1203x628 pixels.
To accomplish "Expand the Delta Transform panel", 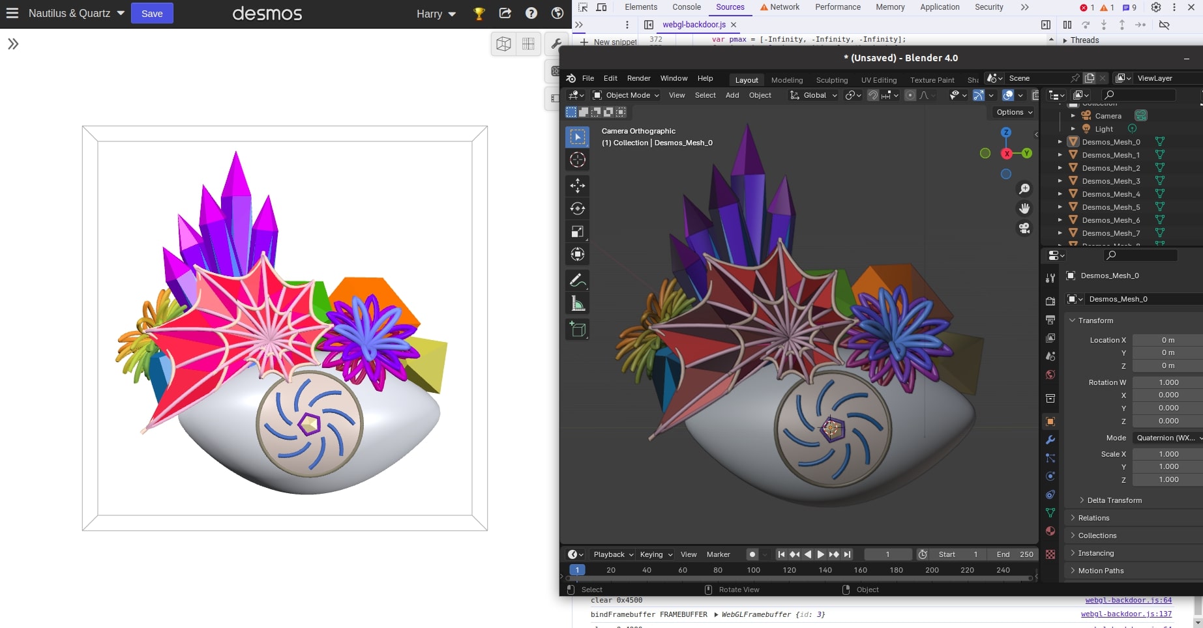I will [x=1114, y=500].
